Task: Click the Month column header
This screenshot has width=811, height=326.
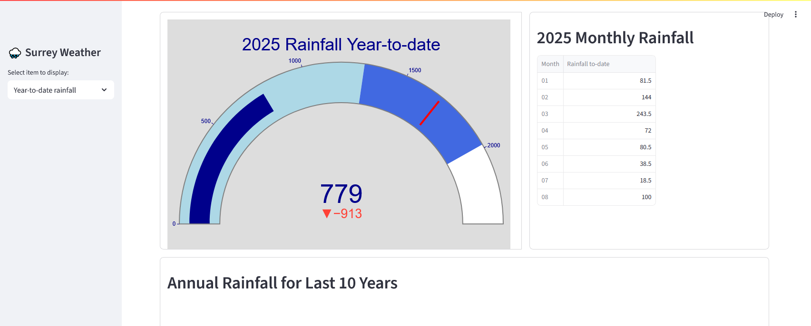Action: tap(550, 64)
